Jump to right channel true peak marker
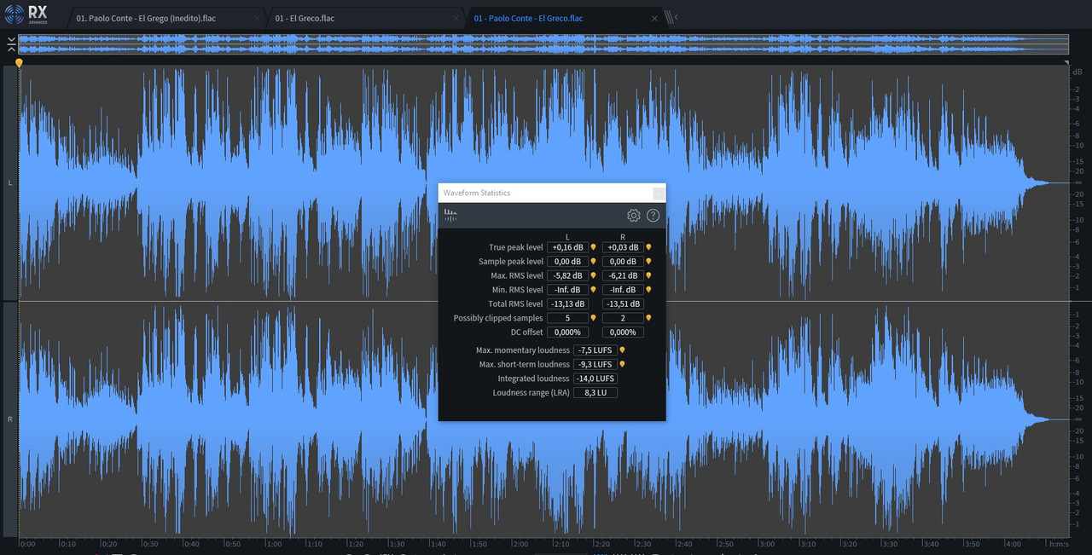1092x555 pixels. (648, 247)
